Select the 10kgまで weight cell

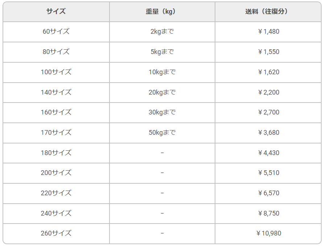tap(162, 72)
